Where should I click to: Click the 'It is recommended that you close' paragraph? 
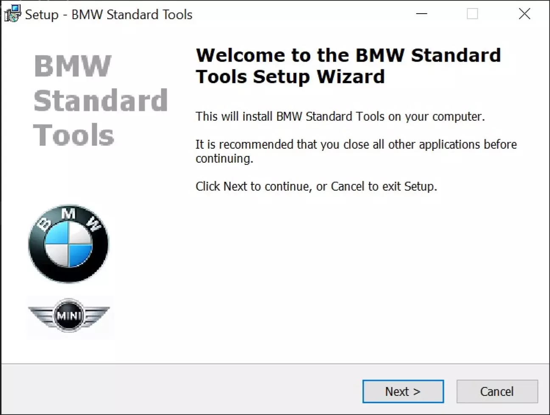point(356,151)
